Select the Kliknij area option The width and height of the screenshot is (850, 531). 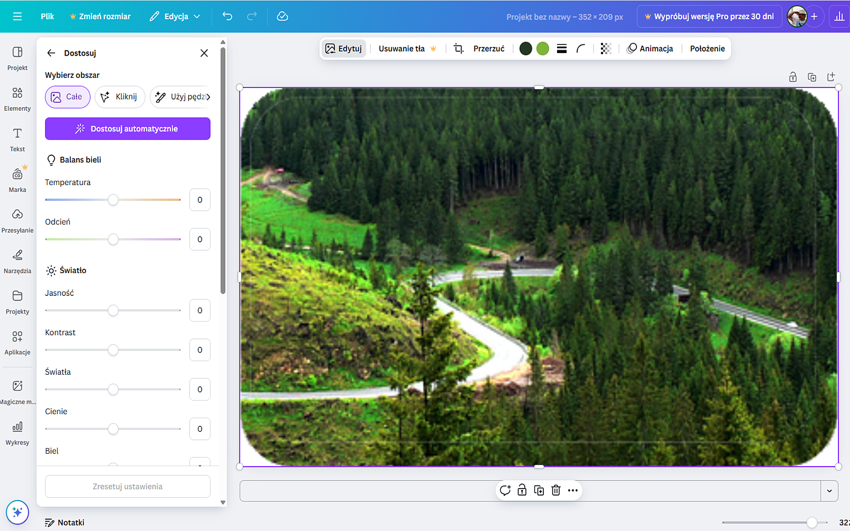(x=119, y=97)
